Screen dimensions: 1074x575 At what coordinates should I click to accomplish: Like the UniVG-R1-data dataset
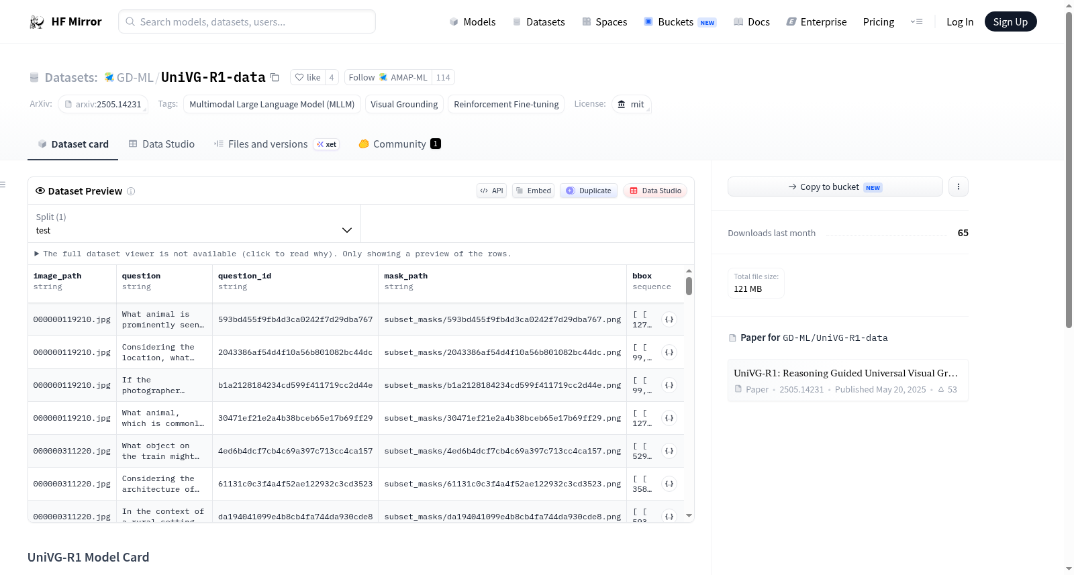click(x=308, y=77)
